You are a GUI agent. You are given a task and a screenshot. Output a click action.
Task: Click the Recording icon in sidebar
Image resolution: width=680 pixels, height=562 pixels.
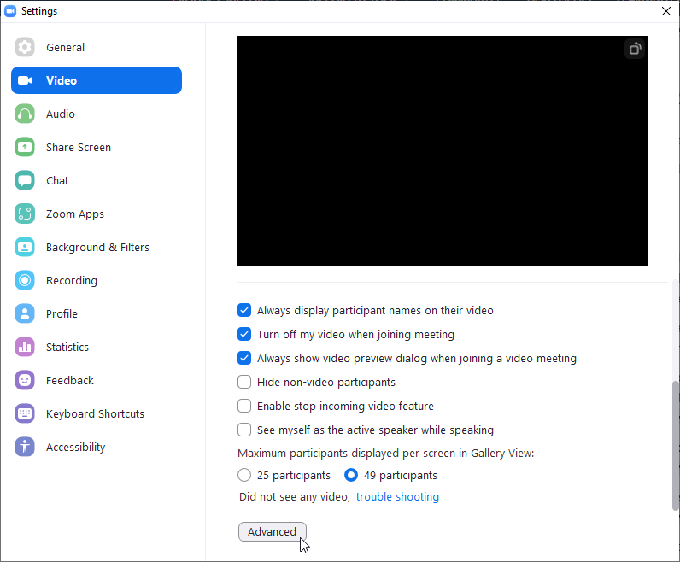(x=25, y=280)
